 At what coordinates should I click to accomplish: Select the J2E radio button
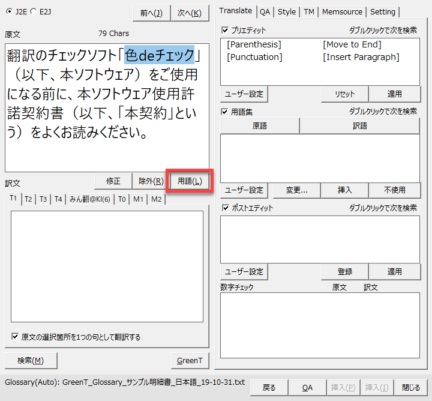point(8,11)
